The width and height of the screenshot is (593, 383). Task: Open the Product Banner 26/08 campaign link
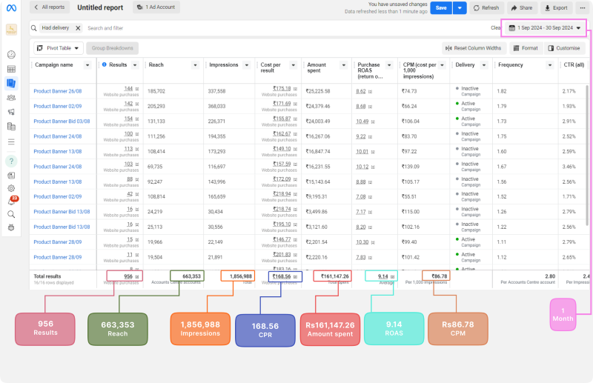coord(58,91)
